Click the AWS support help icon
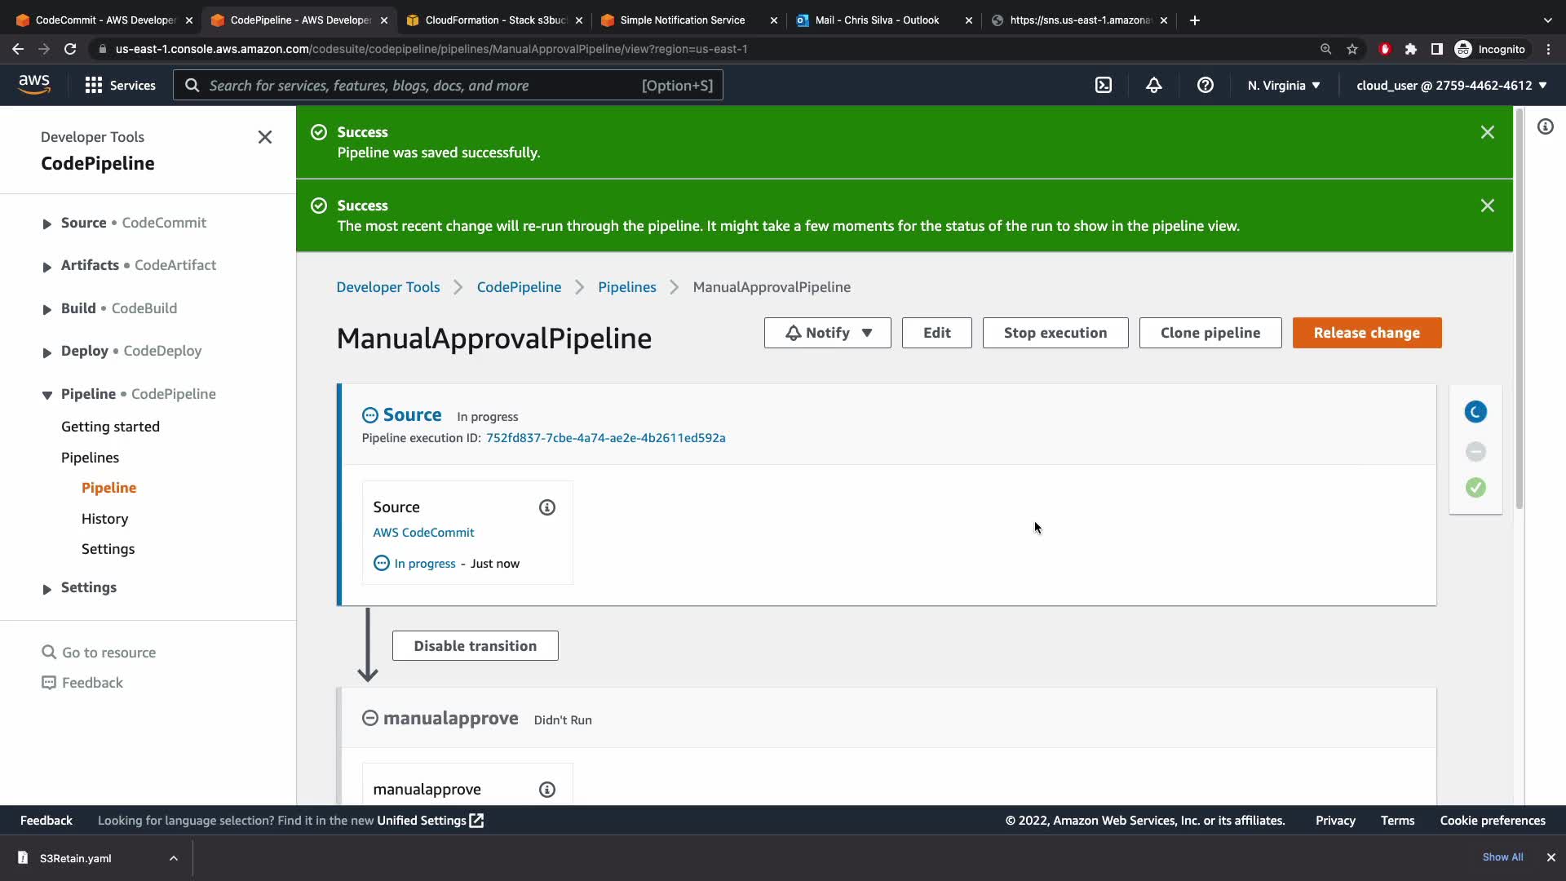Viewport: 1566px width, 881px height. pos(1205,85)
